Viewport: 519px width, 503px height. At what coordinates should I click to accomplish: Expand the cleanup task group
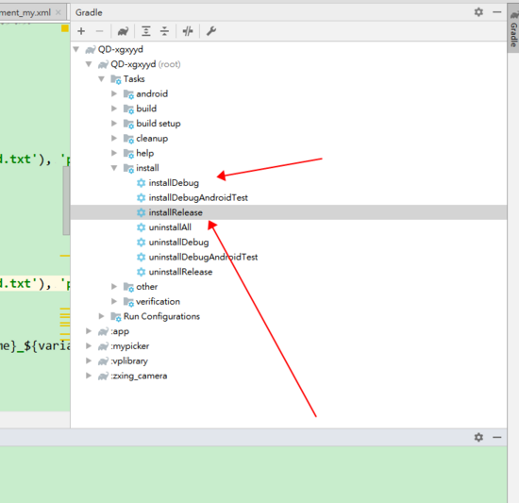click(114, 139)
